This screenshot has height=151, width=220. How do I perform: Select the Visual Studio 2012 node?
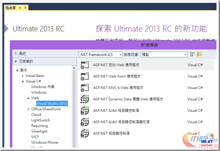click(52, 103)
